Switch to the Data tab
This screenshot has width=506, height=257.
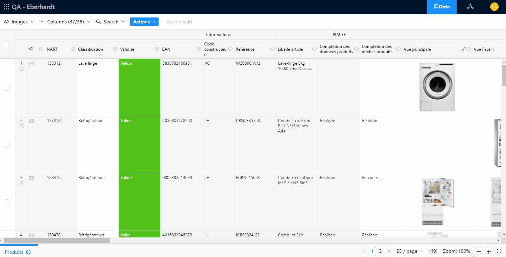click(x=442, y=7)
